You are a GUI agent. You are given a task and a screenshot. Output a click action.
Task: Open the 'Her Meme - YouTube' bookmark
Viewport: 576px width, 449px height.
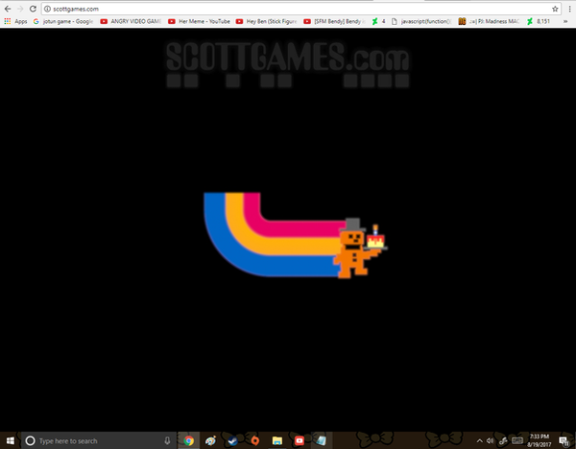(199, 21)
